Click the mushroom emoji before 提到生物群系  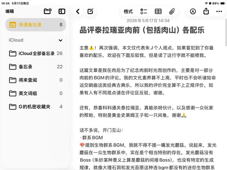click(x=82, y=145)
